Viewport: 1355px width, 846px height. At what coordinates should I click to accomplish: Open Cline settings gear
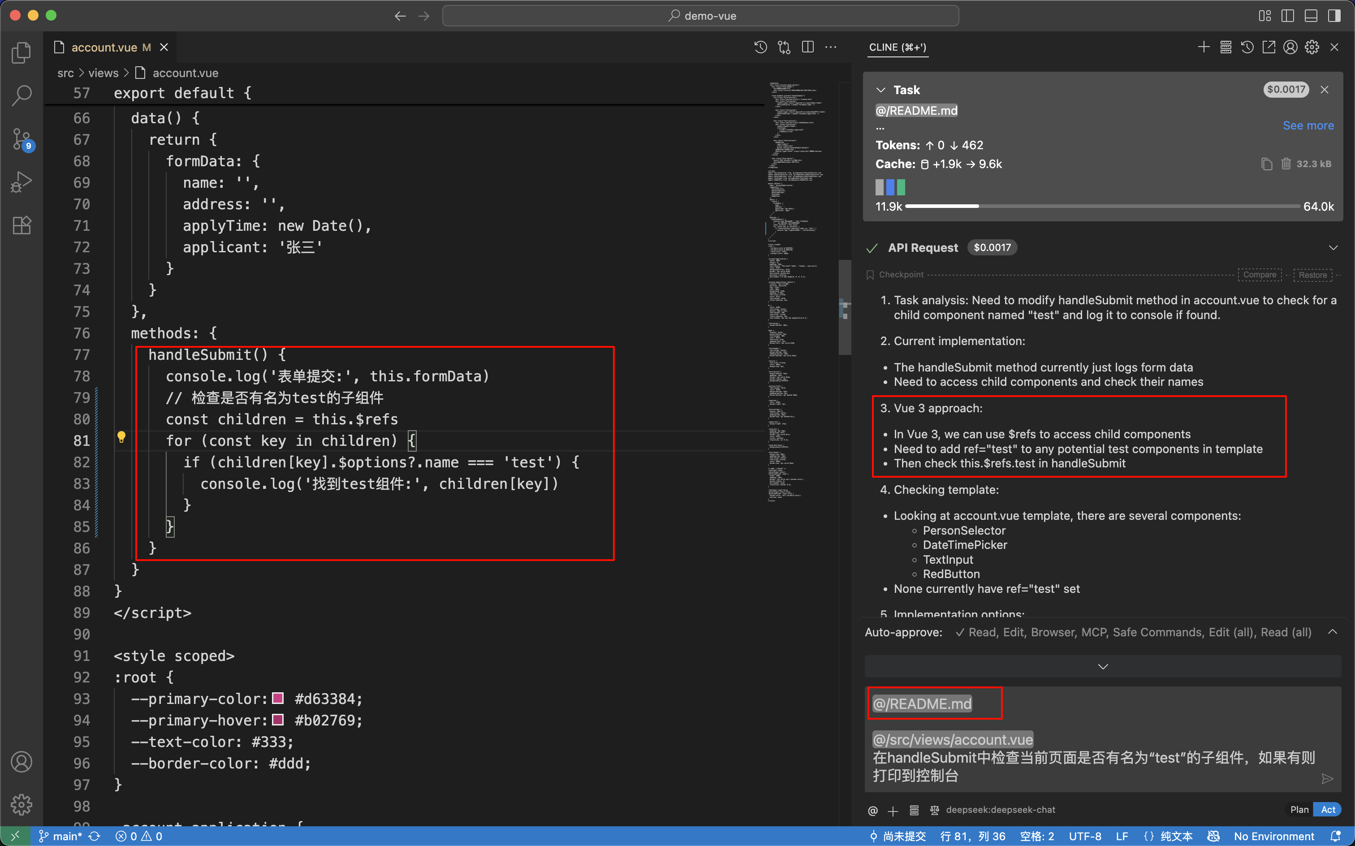coord(1312,47)
